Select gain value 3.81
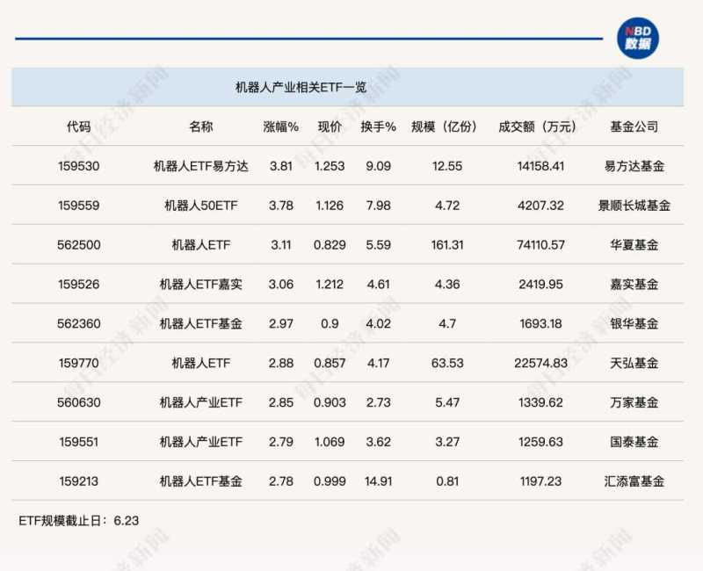 point(281,166)
